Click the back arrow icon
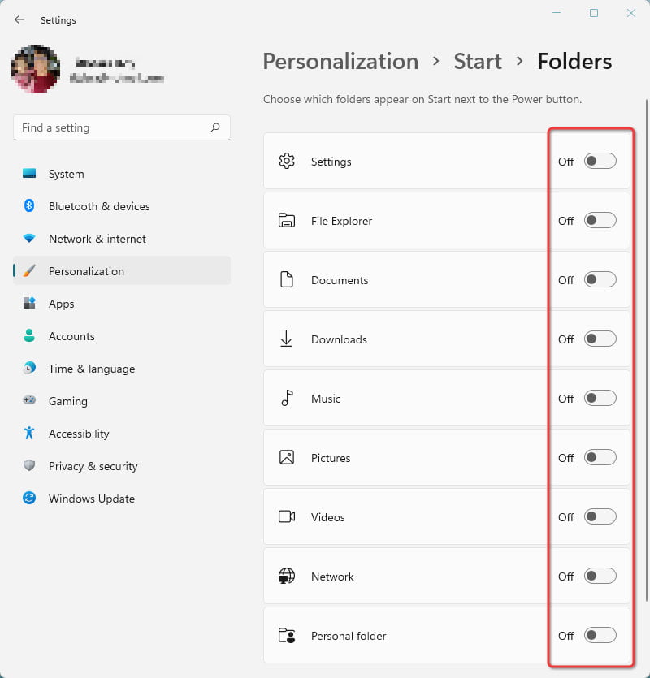This screenshot has height=678, width=650. [19, 19]
